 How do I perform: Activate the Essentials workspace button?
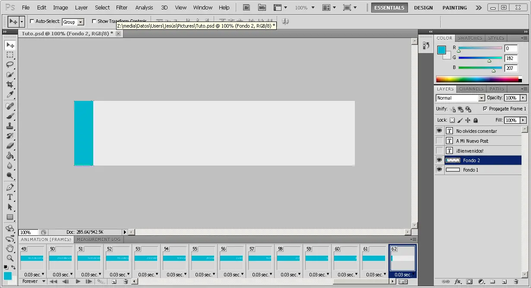389,8
